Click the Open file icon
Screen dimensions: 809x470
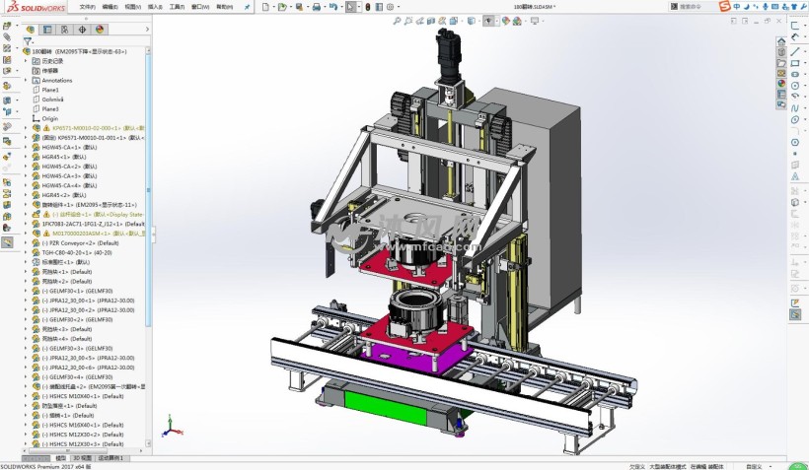tap(282, 6)
